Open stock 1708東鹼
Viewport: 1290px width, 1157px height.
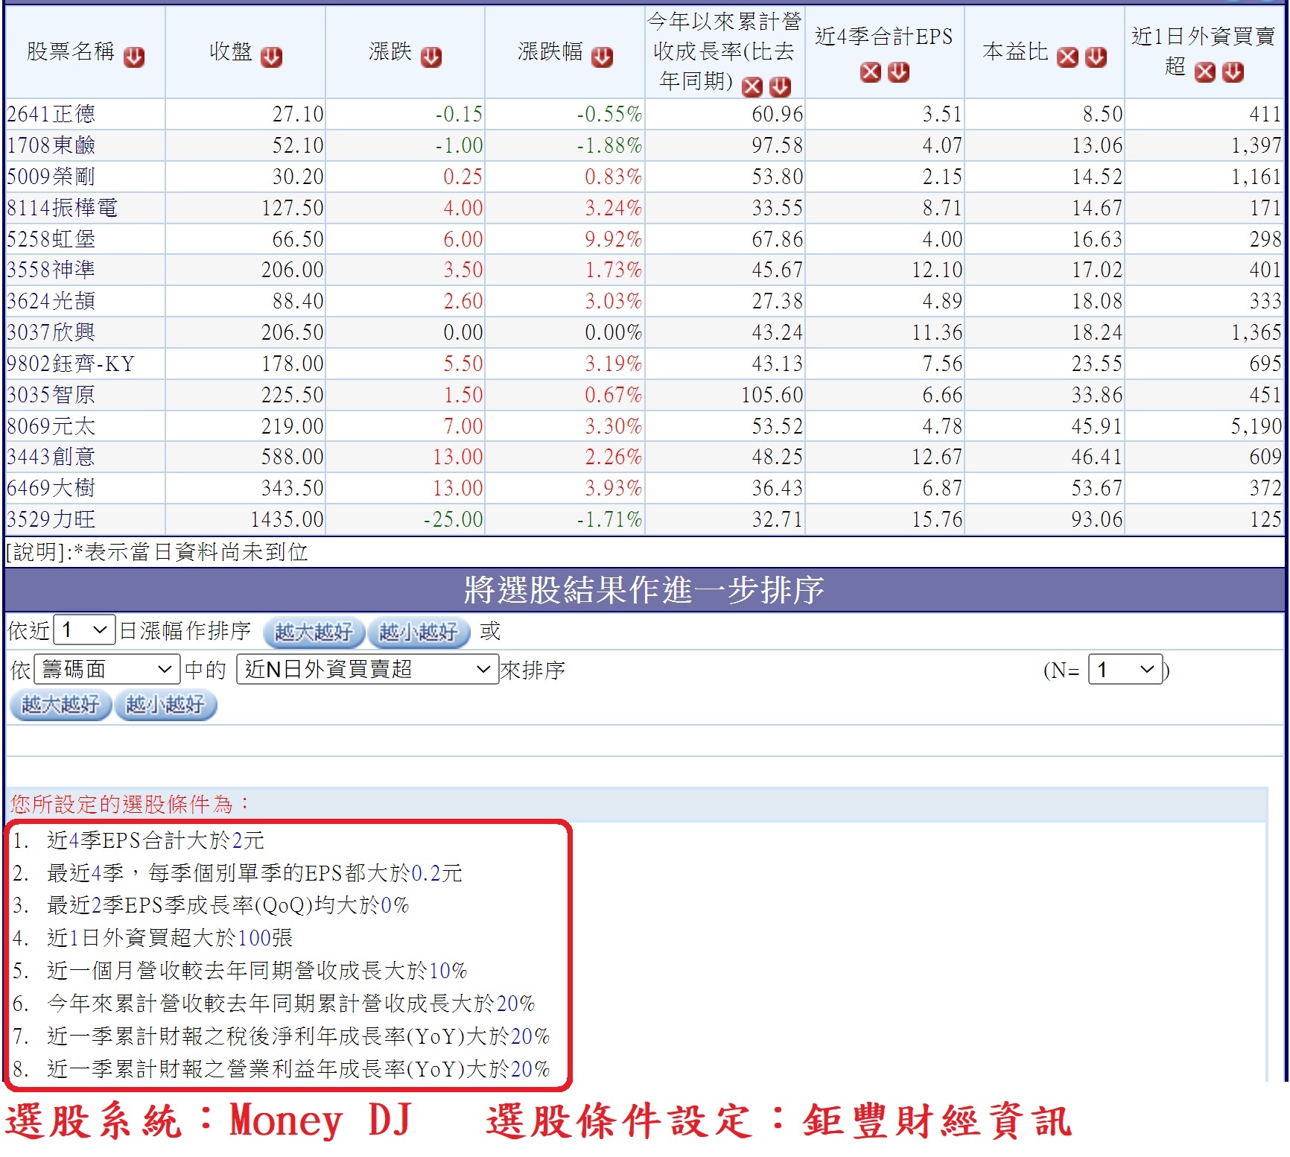[x=51, y=145]
